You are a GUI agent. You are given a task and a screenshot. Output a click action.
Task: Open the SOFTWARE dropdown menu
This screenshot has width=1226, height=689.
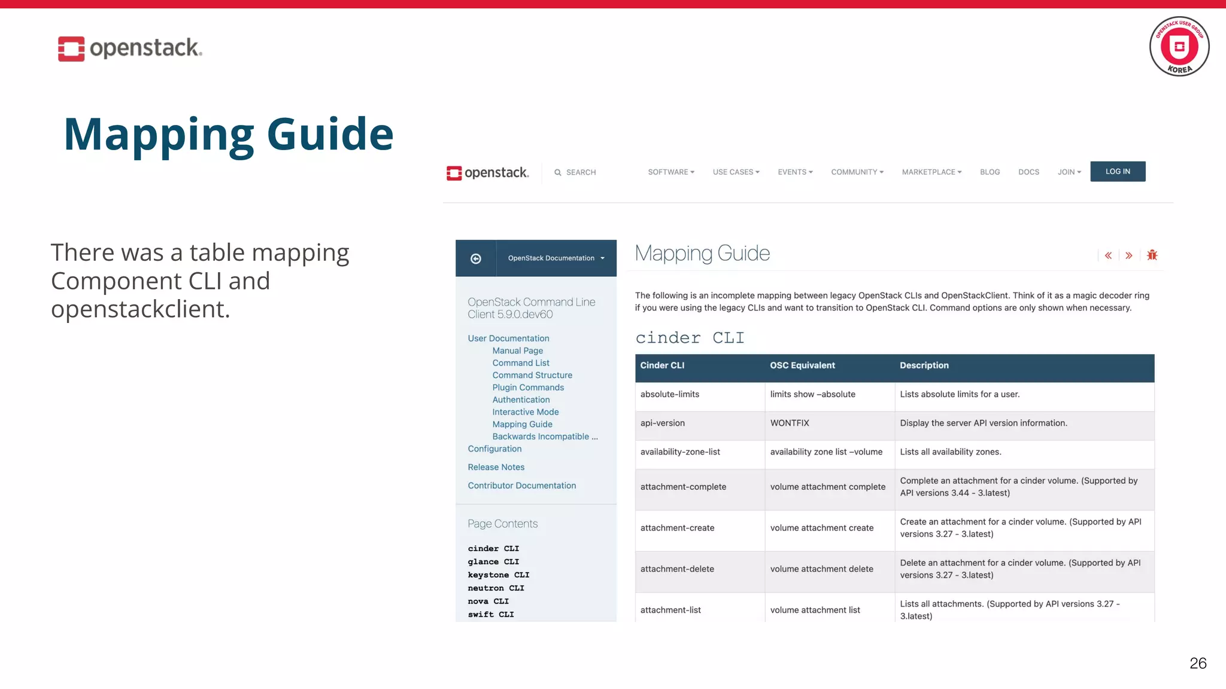tap(671, 172)
